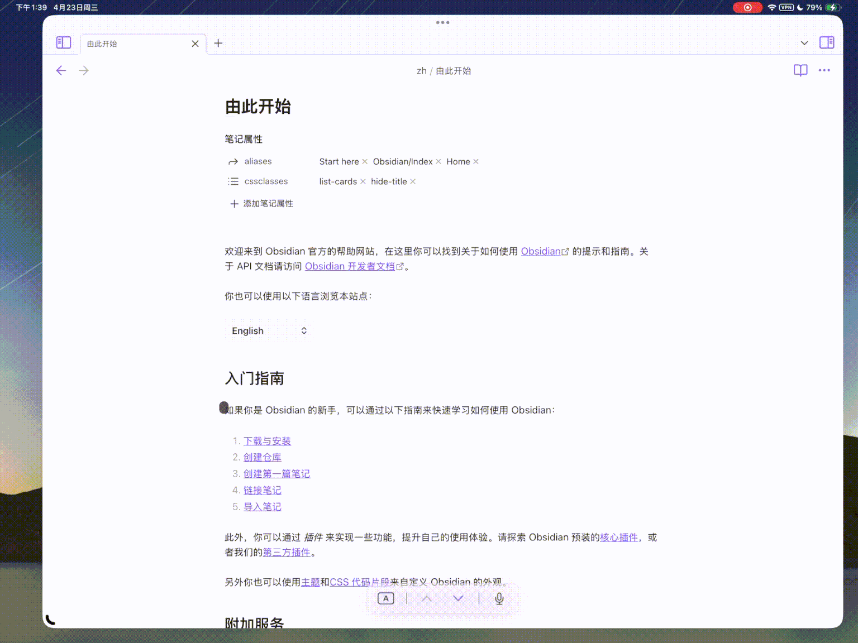Tap the clock showing 下午1:39
The image size is (858, 643).
[x=31, y=7]
